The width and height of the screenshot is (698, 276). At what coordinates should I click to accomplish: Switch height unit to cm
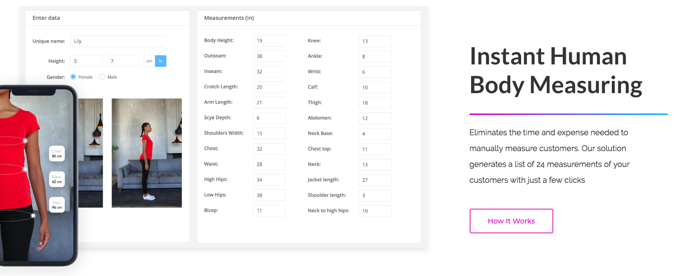coord(149,61)
